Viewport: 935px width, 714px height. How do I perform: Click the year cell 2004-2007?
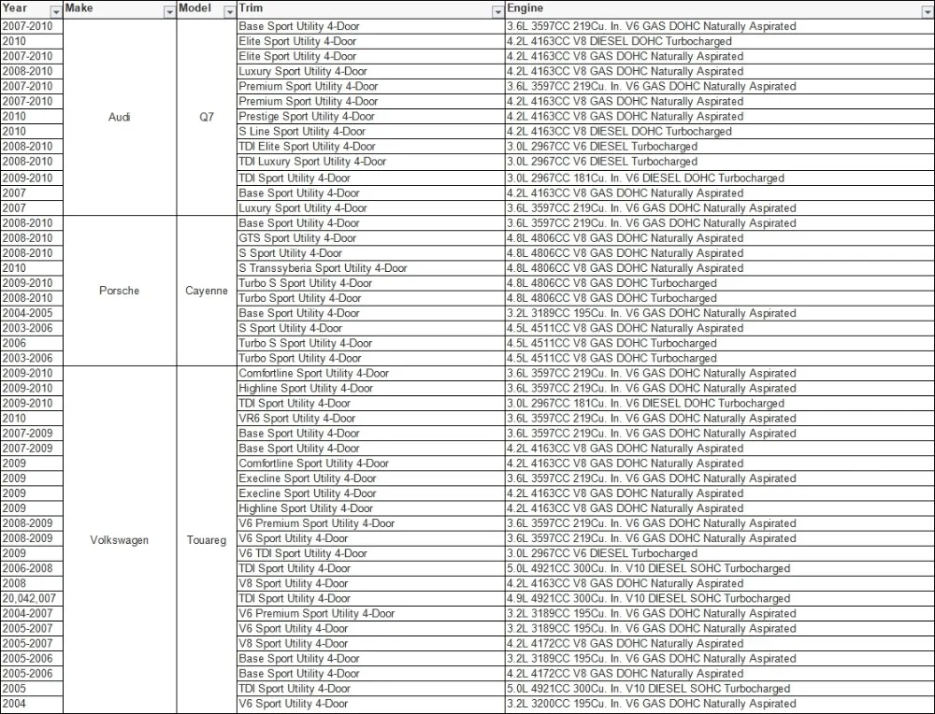click(32, 613)
